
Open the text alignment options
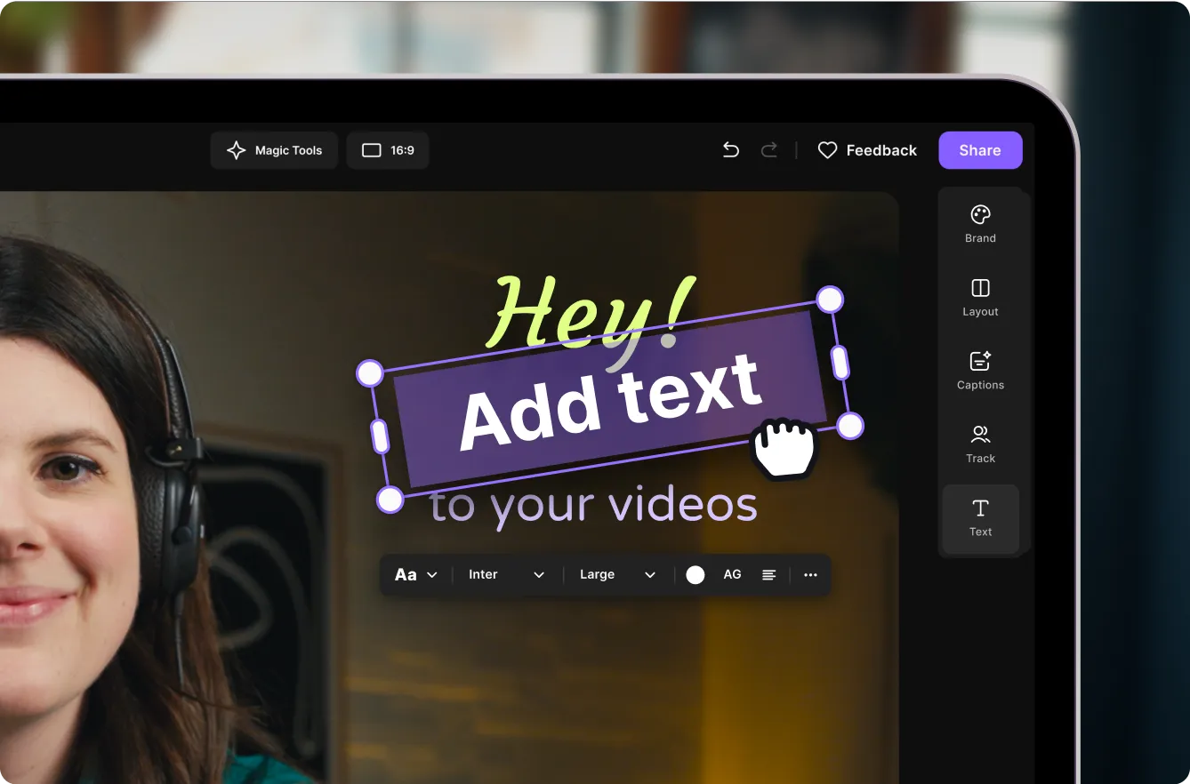click(769, 575)
